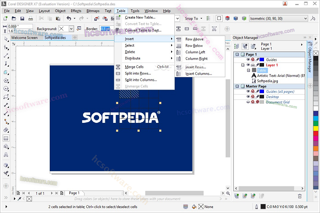The height and width of the screenshot is (213, 320).
Task: Choose Row Above from Insert submenu
Action: coord(194,39)
